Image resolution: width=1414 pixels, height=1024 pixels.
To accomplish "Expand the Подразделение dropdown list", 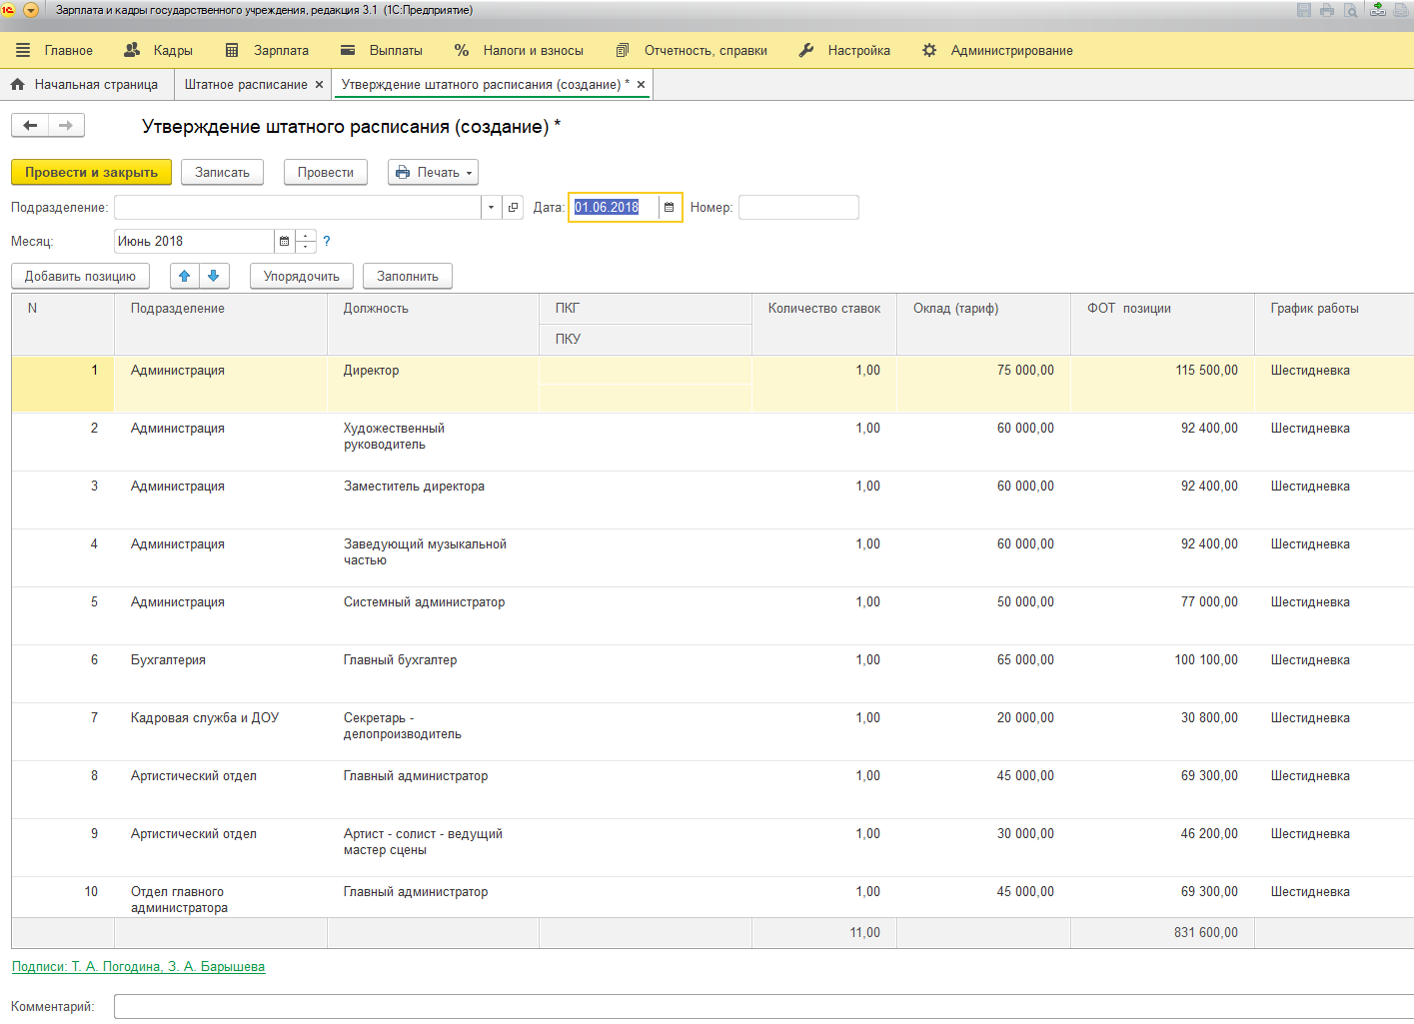I will coord(491,208).
